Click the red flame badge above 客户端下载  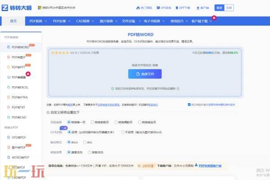214,18
